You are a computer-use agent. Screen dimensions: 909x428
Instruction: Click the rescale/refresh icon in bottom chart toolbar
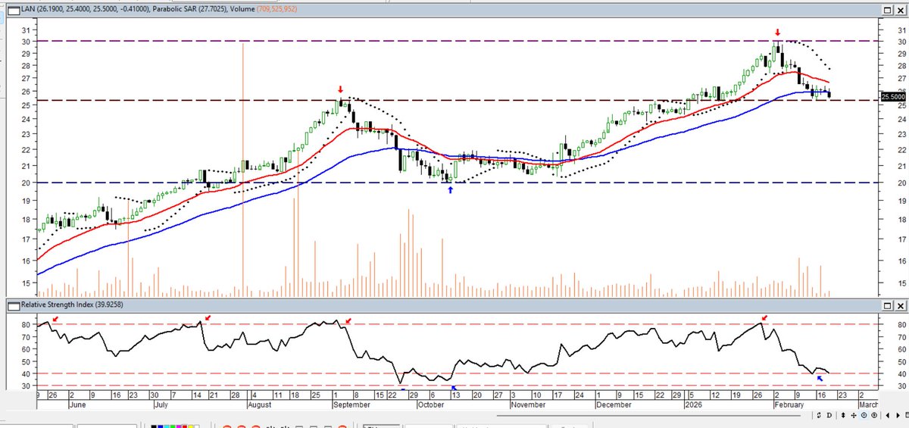[819, 415]
